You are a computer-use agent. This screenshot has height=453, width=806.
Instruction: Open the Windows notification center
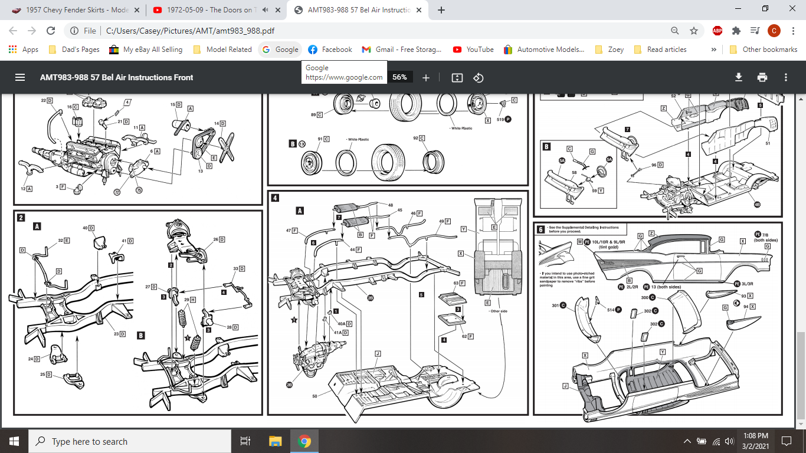(x=786, y=441)
